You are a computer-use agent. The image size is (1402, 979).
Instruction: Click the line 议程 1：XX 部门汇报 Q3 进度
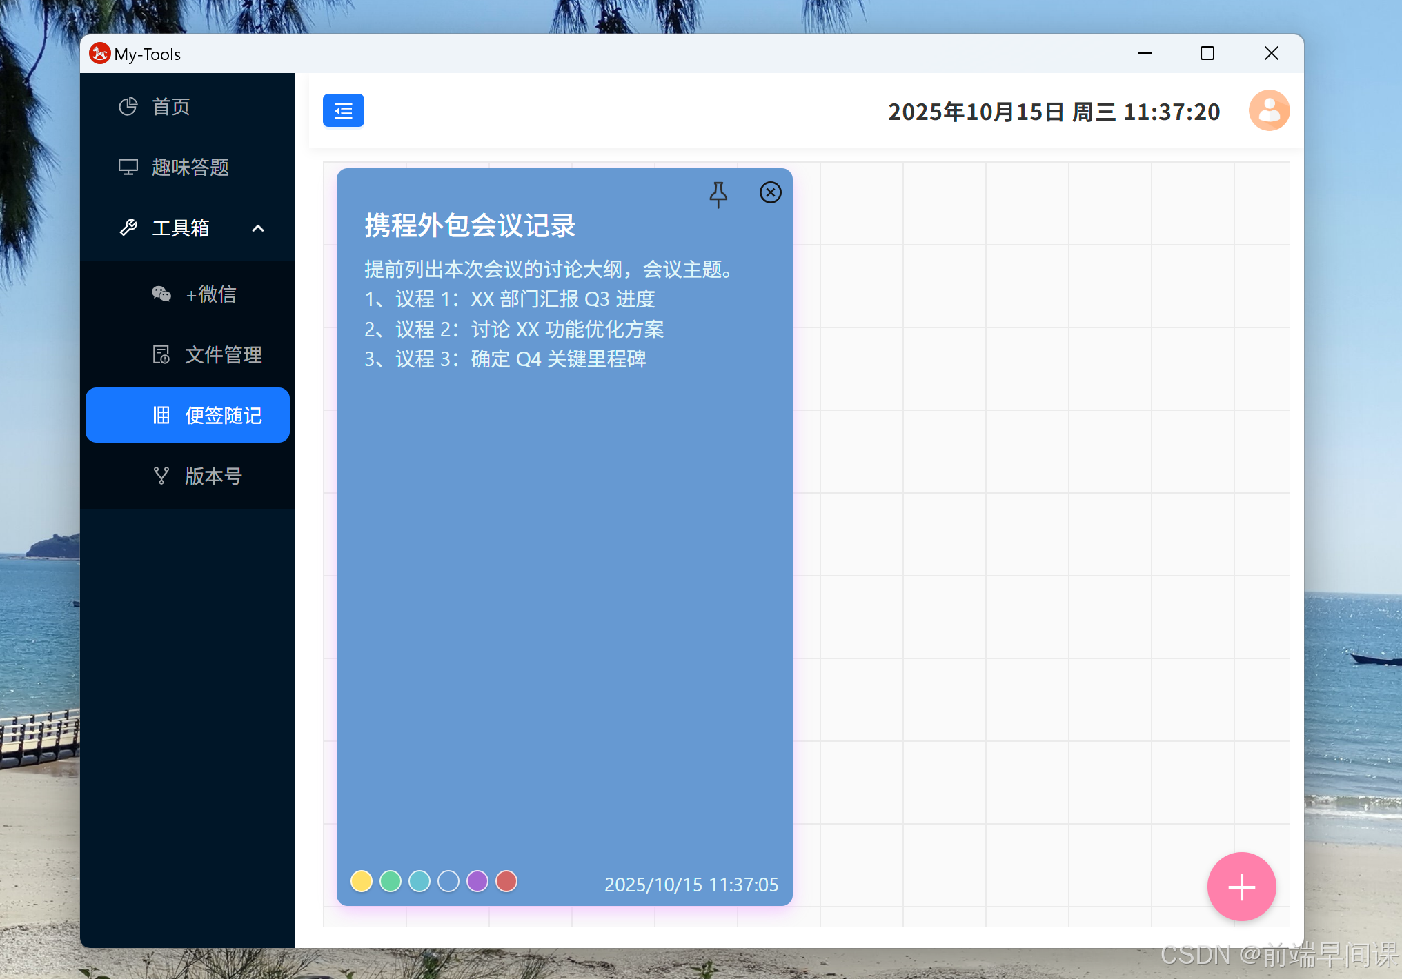point(510,299)
